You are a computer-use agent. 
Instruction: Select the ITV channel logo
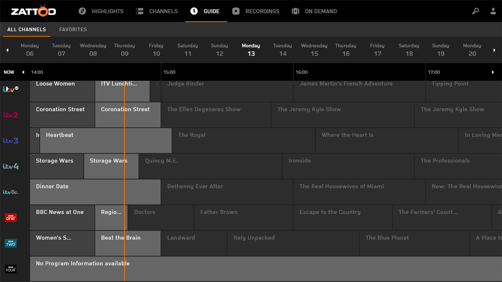pyautogui.click(x=10, y=89)
